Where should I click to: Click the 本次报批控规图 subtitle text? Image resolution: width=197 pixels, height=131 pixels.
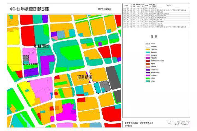coord(104,10)
